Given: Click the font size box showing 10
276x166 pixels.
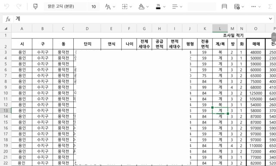Looking at the screenshot, I should (x=94, y=6).
